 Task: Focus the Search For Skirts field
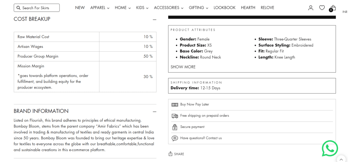click(37, 8)
